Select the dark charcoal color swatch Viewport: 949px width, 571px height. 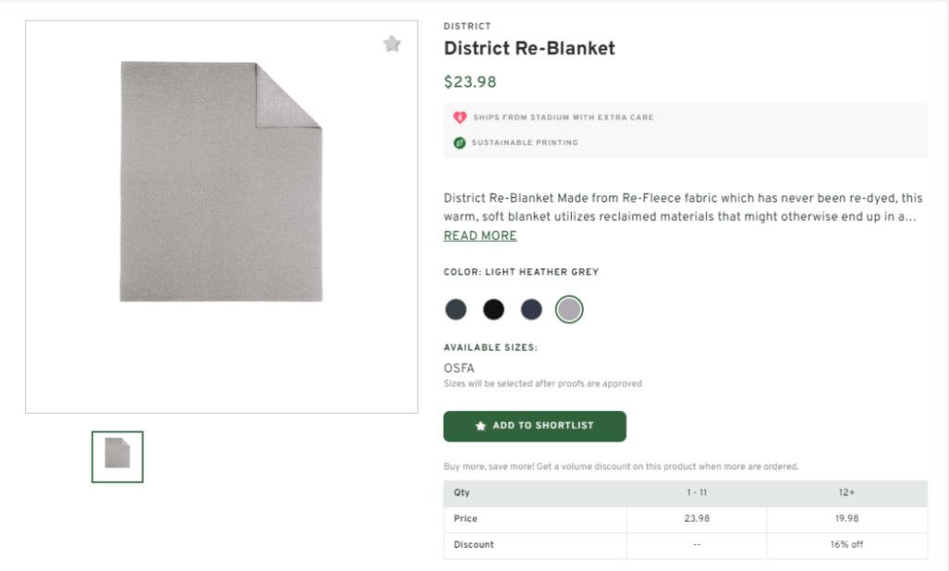tap(455, 309)
